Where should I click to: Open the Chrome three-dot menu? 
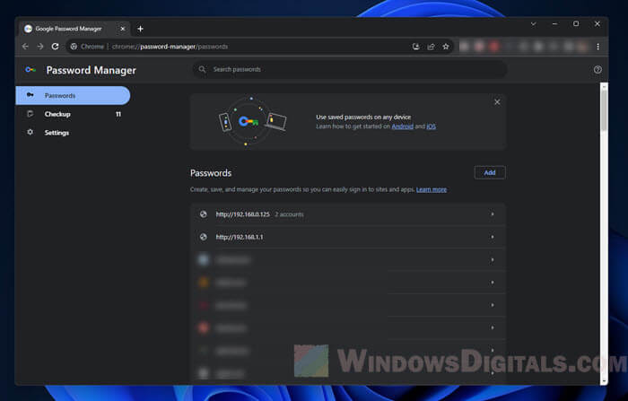pos(598,47)
